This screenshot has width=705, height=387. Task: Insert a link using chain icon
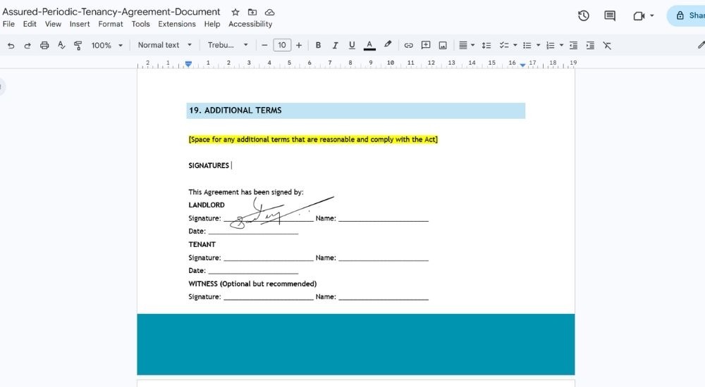[408, 45]
